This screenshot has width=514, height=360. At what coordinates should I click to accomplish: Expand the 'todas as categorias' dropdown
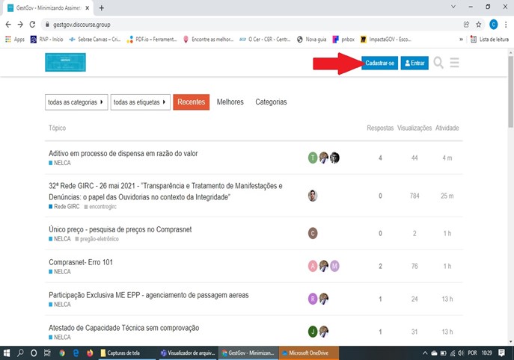point(76,102)
